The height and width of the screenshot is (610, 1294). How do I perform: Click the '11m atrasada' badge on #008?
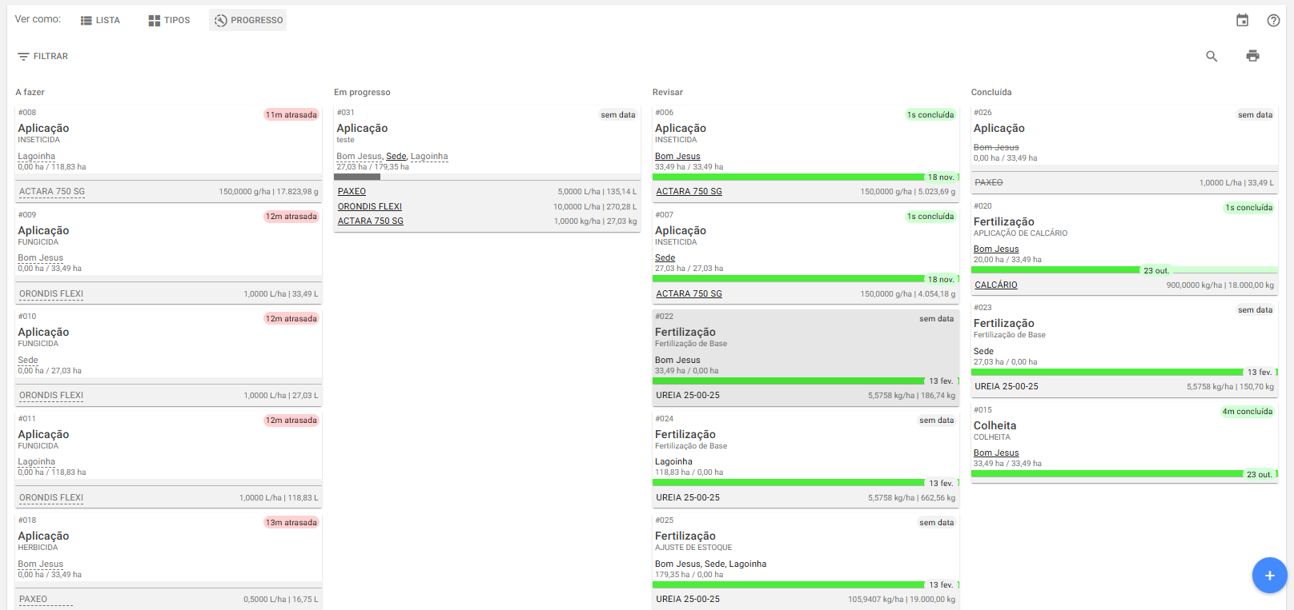291,115
